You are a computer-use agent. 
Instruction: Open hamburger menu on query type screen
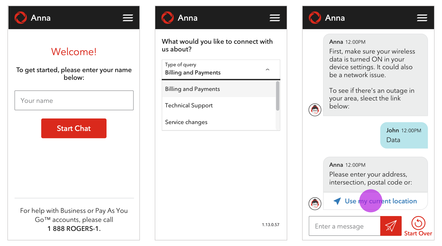point(275,18)
